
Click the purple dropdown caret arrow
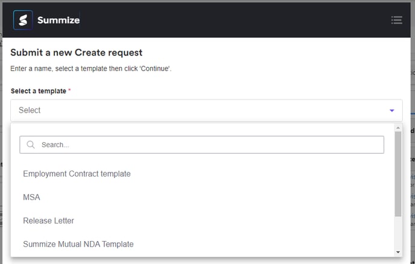[391, 111]
